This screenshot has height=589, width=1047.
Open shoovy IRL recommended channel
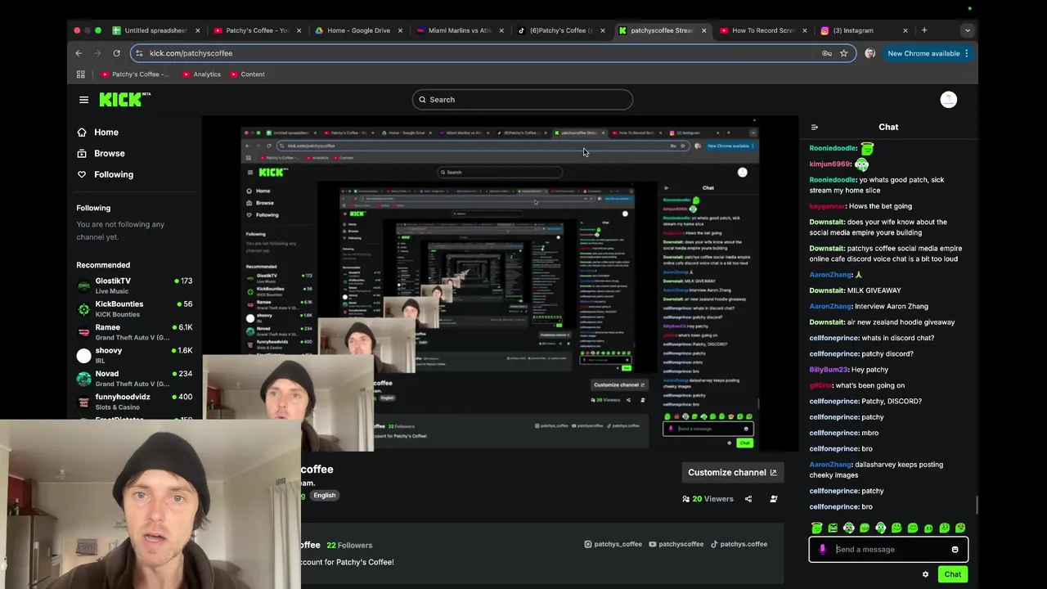135,355
